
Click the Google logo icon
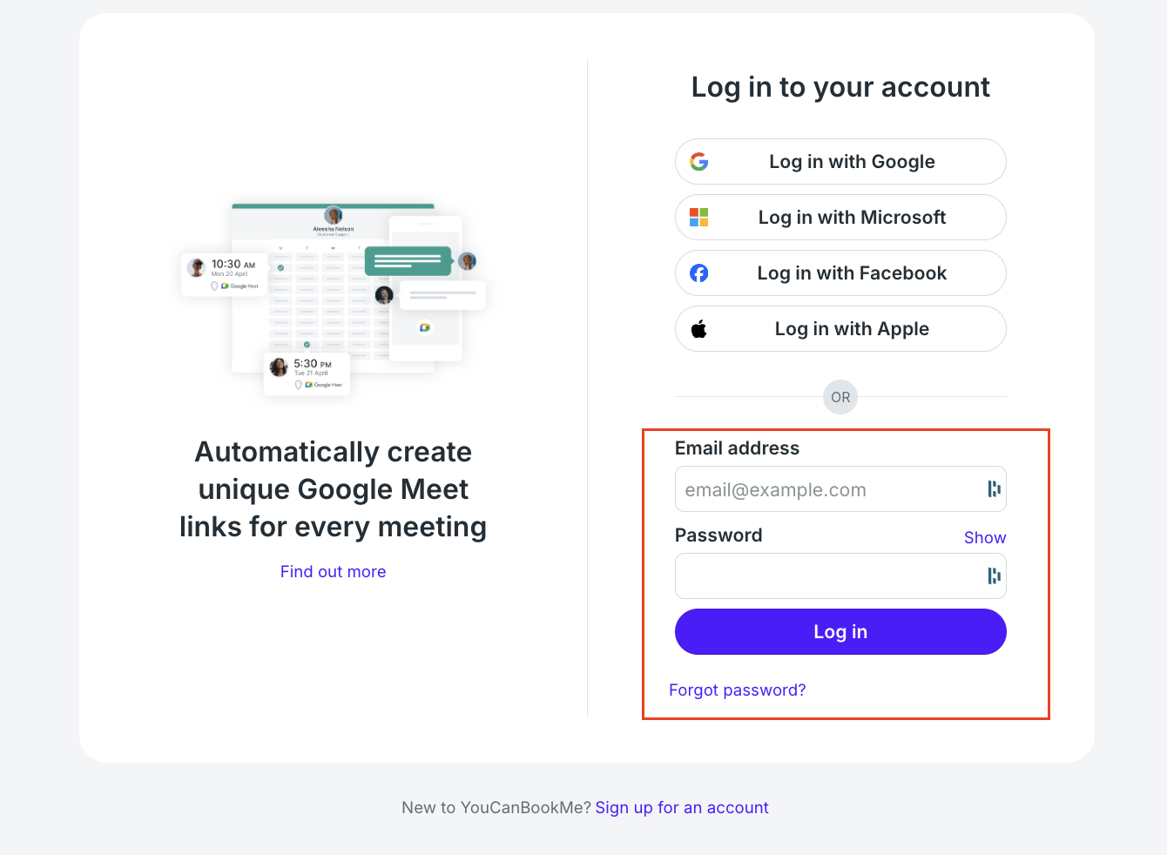click(698, 162)
